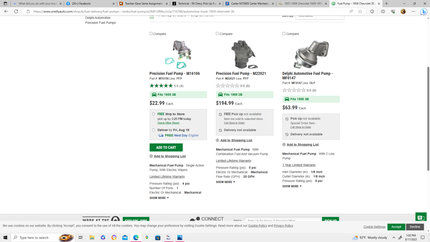Open Edge Settings and more menu
Image resolution: width=430 pixels, height=242 pixels.
coord(413,11)
